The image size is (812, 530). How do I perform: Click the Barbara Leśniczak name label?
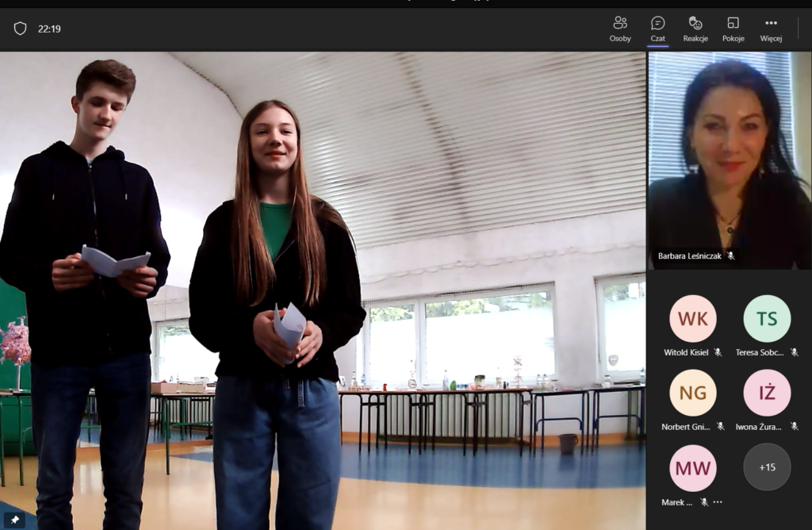pyautogui.click(x=689, y=256)
